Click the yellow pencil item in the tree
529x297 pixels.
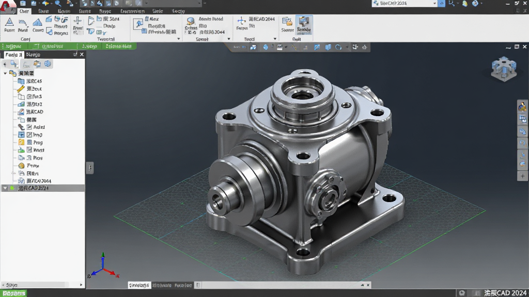pos(21,89)
